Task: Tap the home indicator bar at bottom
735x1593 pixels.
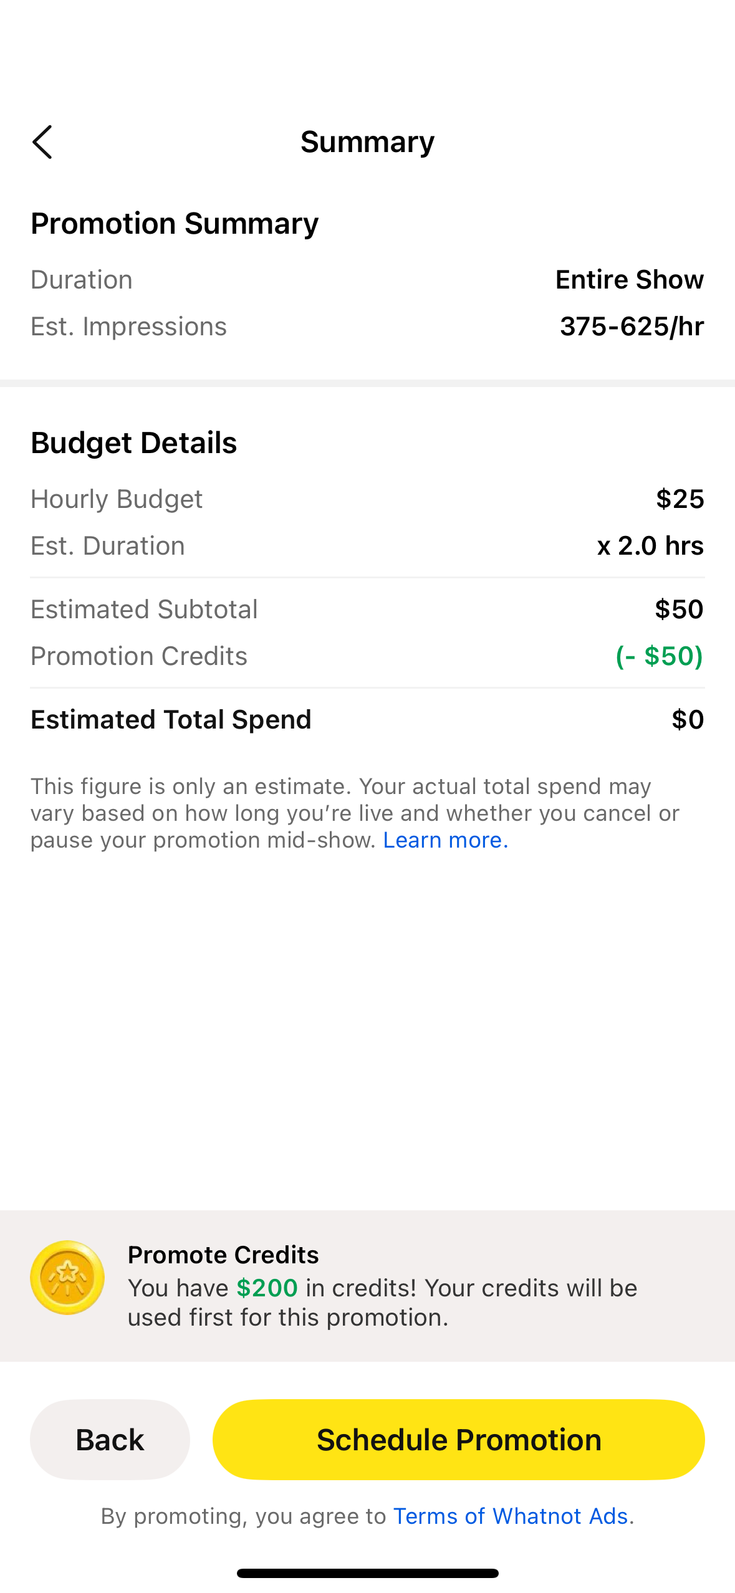Action: [x=367, y=1573]
